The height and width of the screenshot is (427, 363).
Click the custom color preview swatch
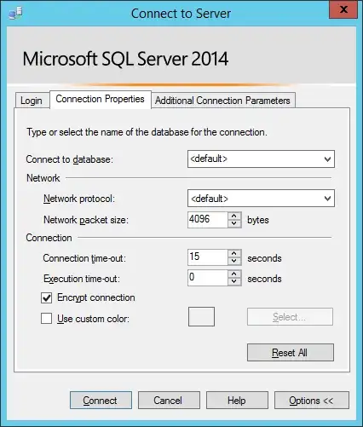[201, 316]
